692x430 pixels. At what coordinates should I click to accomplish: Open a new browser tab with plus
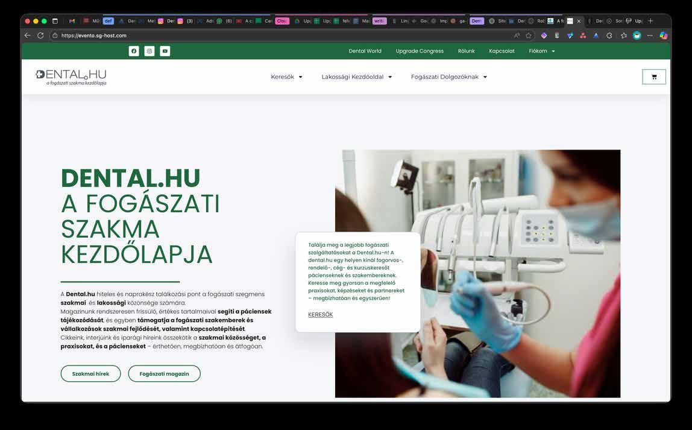tap(650, 21)
